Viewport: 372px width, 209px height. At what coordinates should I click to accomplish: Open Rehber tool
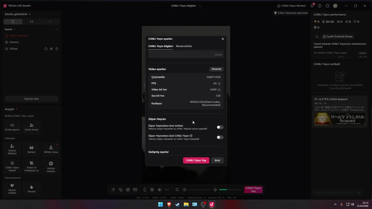(31, 149)
